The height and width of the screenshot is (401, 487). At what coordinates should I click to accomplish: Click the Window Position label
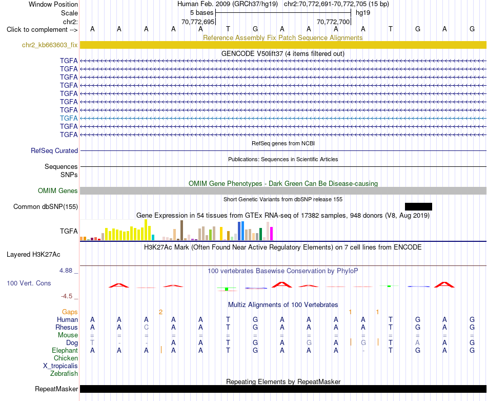click(x=53, y=4)
